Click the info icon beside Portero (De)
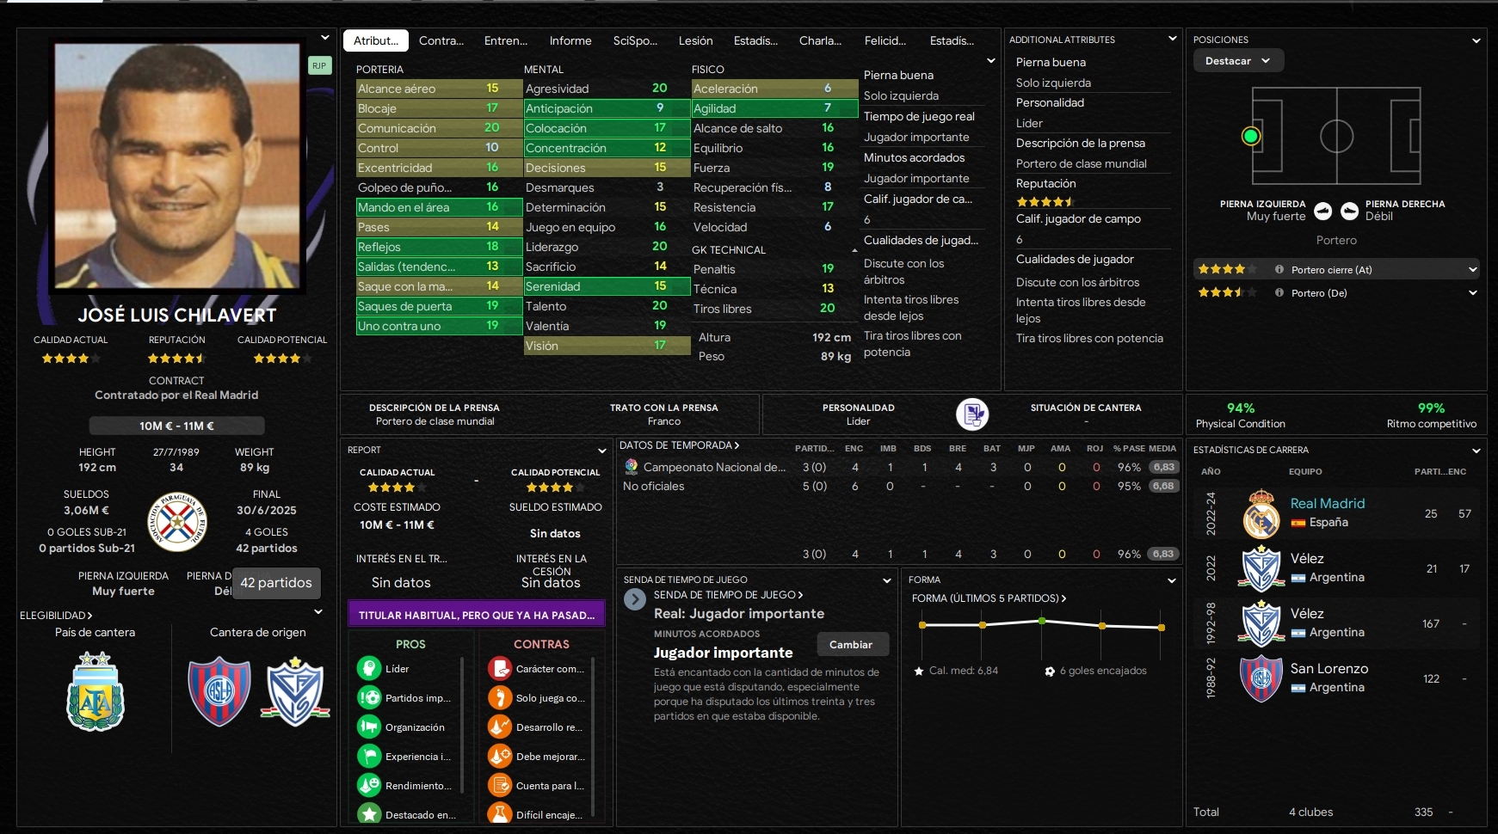This screenshot has width=1498, height=834. click(x=1279, y=292)
